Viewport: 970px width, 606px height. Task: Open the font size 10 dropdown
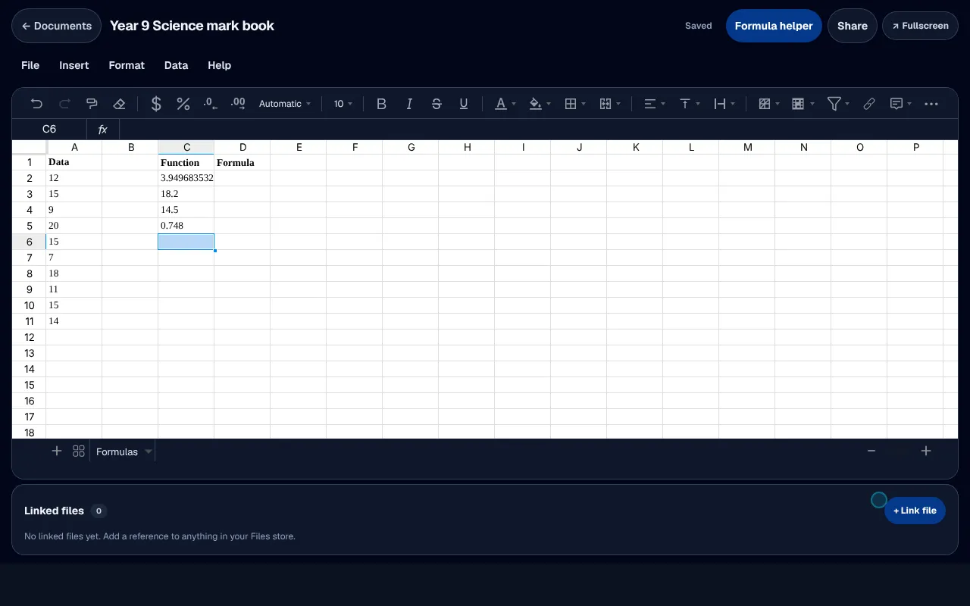pos(343,104)
